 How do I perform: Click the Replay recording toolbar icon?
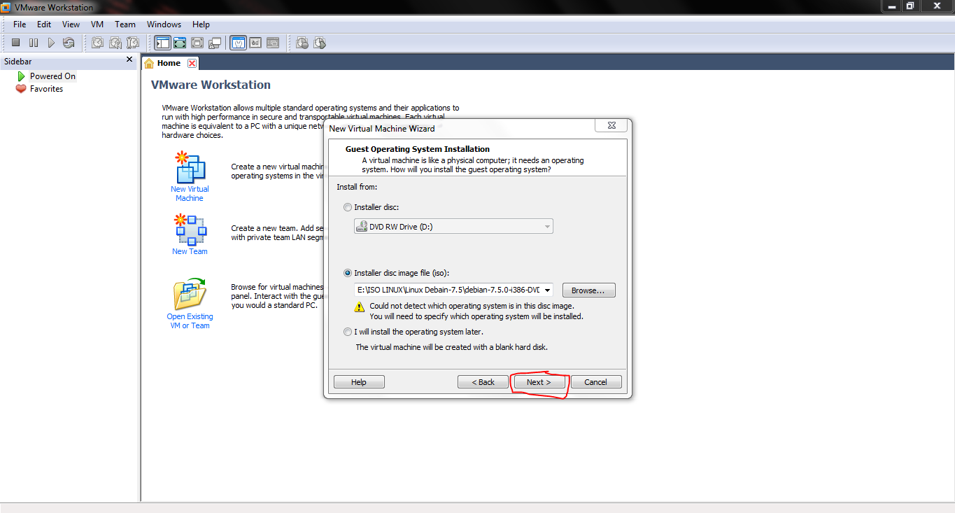click(320, 43)
